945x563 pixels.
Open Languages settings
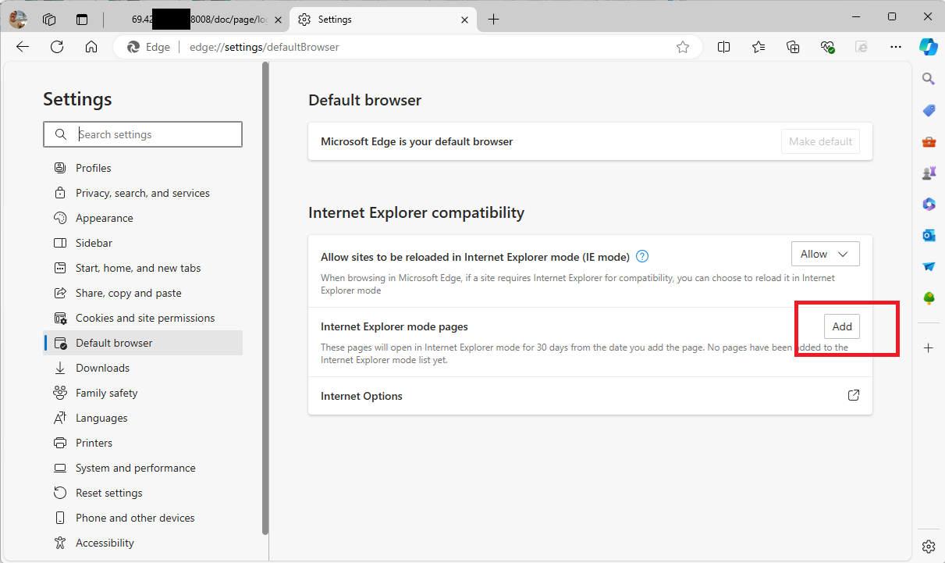click(143, 418)
